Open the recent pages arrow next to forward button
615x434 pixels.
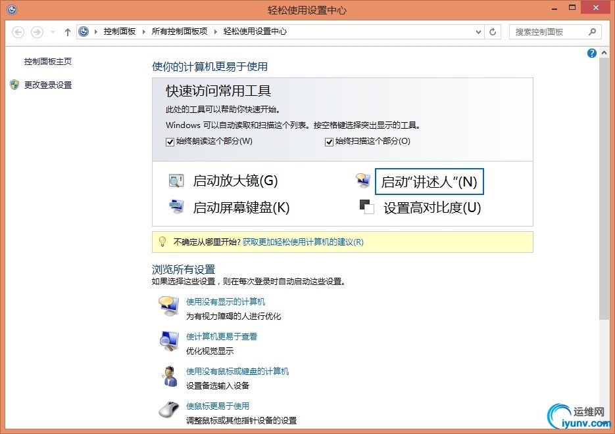[x=51, y=31]
